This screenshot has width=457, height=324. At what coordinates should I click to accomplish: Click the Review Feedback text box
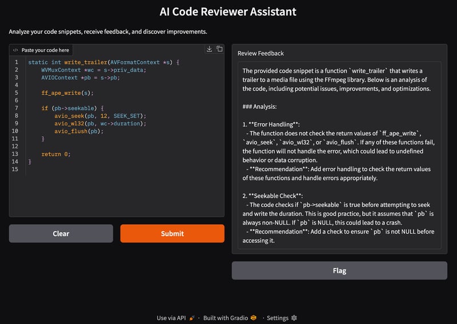click(339, 156)
